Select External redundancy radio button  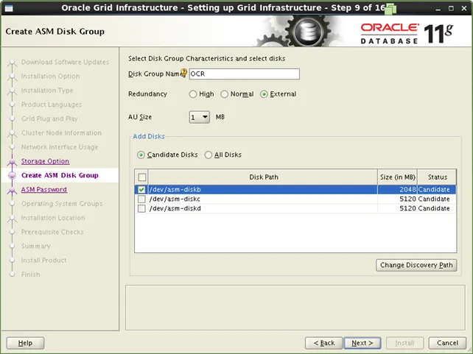(264, 94)
